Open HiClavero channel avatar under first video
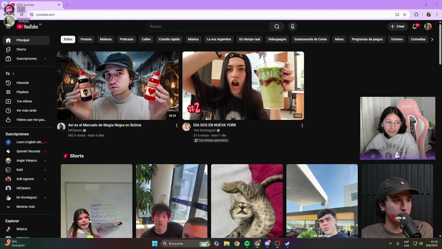Screen dimensions: 442x249 [x=61, y=127]
